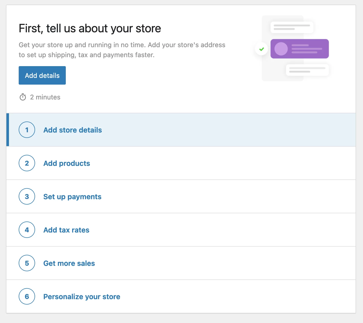Click the step 4 circle icon
The image size is (363, 323).
(27, 230)
